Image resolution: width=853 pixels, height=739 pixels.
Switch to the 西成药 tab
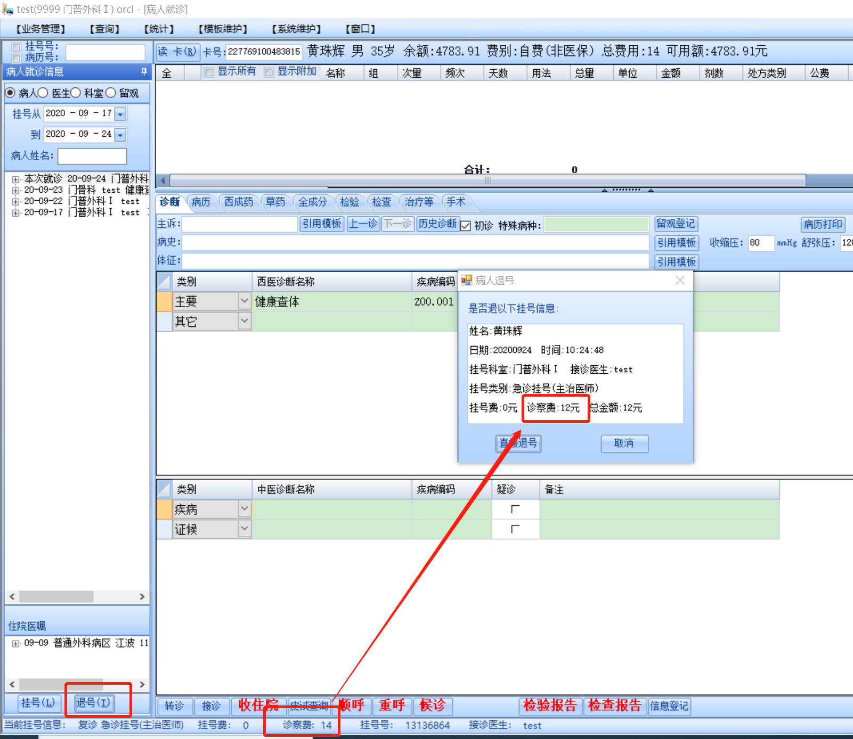pos(239,202)
